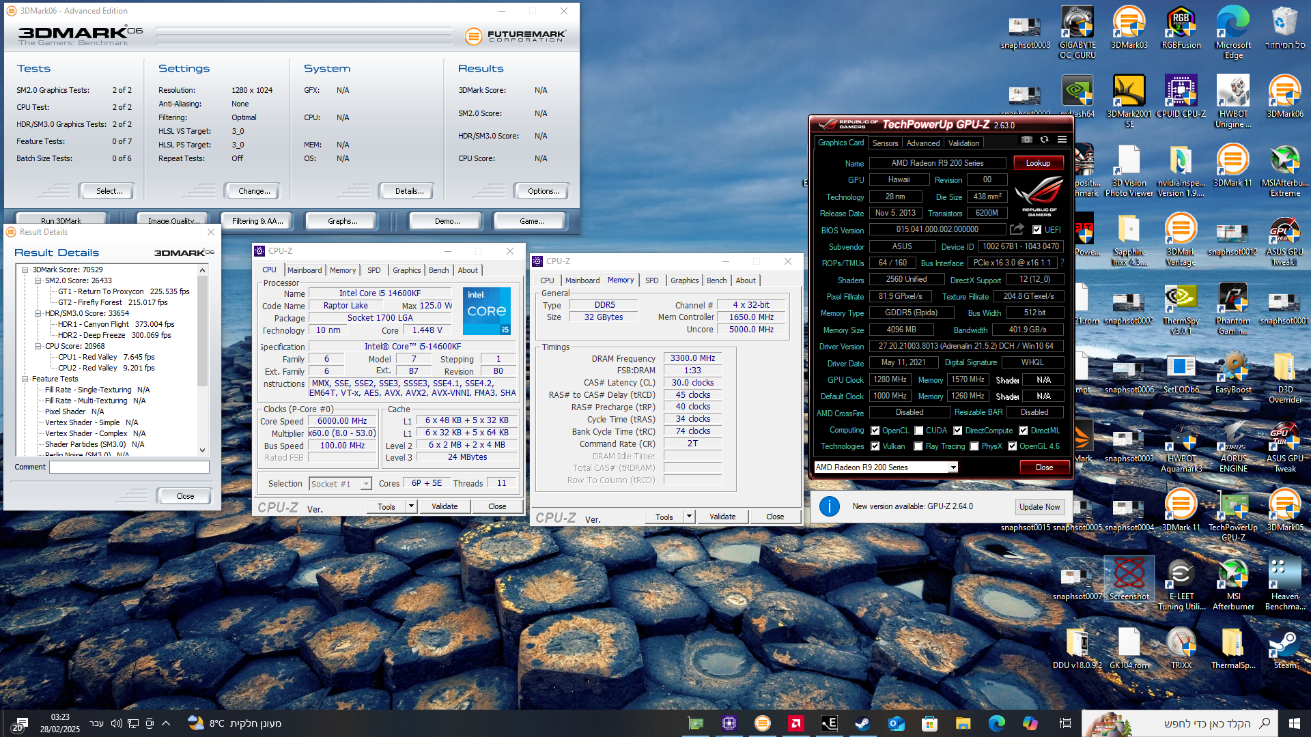Open Tools dropdown arrow in CPU-Z CPU window
The height and width of the screenshot is (737, 1311).
(x=411, y=506)
